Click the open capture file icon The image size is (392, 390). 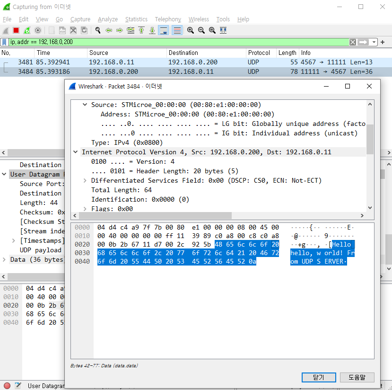(52, 30)
